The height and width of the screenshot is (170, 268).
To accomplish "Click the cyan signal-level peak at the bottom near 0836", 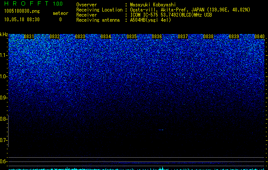I will pyautogui.click(x=162, y=168).
